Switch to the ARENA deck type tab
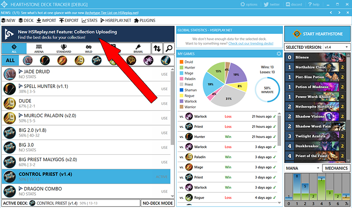Screen dimensions: 352x215 [x=39, y=48]
